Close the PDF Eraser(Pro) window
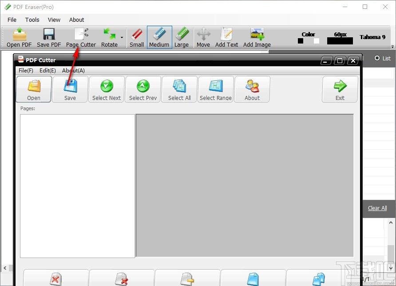 pyautogui.click(x=385, y=7)
